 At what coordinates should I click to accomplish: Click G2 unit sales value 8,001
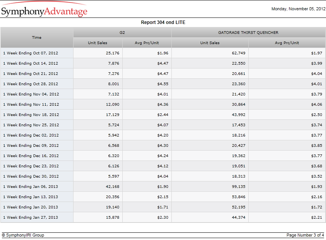click(x=113, y=84)
